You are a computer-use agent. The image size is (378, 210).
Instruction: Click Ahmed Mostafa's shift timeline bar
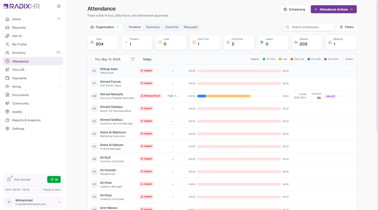click(239, 96)
